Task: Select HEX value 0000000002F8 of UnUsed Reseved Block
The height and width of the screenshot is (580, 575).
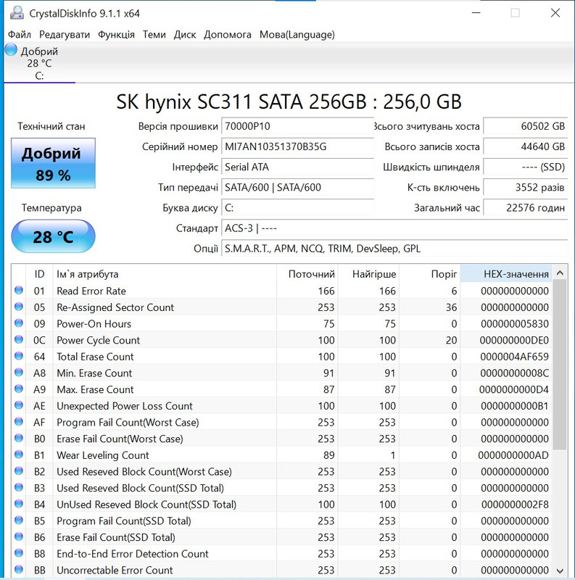Action: [x=515, y=505]
